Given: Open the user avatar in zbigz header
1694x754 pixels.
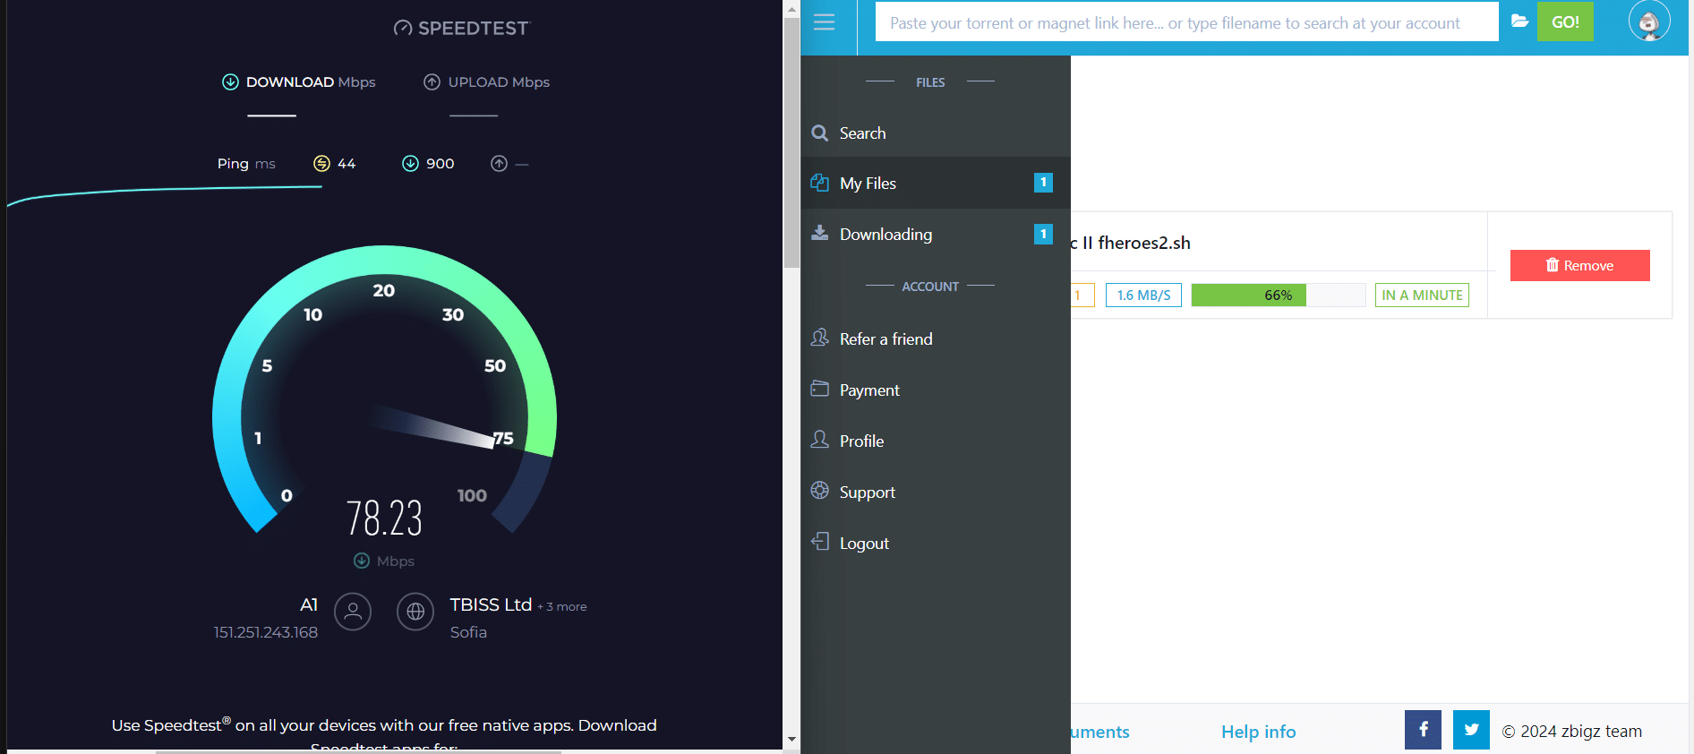Looking at the screenshot, I should coord(1649,21).
